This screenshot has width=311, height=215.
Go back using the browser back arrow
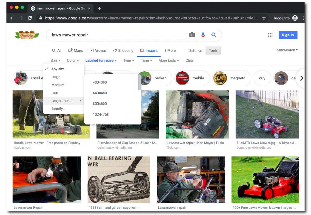pos(12,18)
